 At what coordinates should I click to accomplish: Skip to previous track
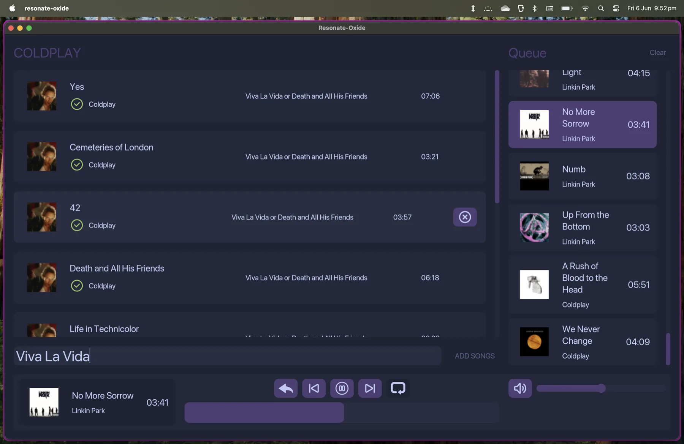[x=314, y=388]
